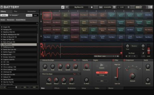Screen dimensions: 154x95
Task: Click the High Cut filter slider handle
Action: [119, 68]
